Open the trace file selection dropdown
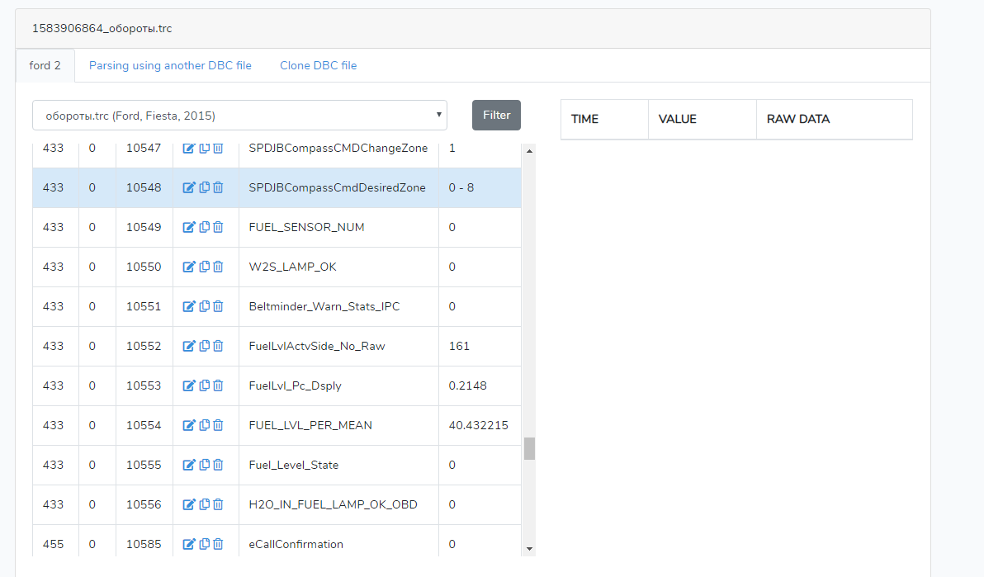The width and height of the screenshot is (984, 577). [239, 116]
